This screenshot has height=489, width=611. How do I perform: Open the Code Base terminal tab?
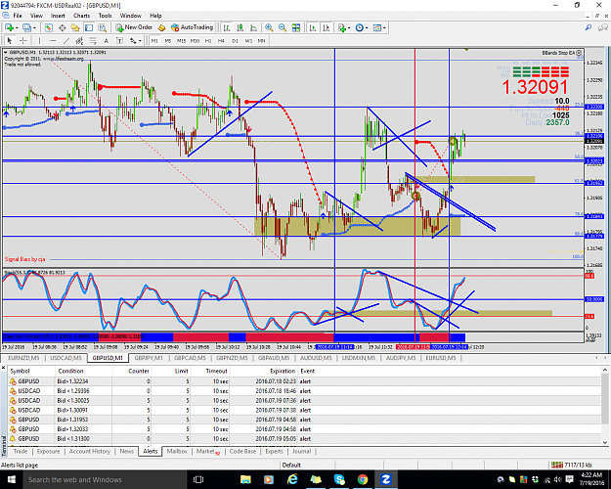[x=242, y=451]
